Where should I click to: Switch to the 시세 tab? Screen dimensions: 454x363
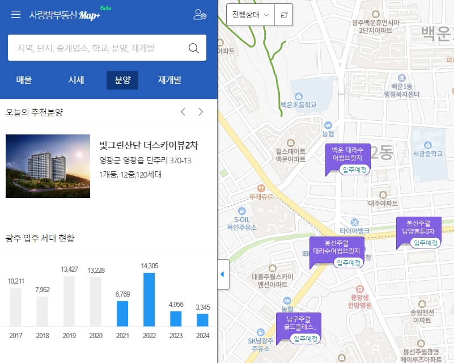pos(76,80)
